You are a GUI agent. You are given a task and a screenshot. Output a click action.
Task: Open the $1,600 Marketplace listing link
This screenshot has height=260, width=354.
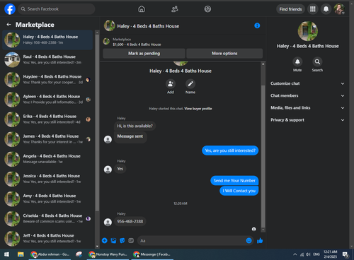tap(137, 45)
